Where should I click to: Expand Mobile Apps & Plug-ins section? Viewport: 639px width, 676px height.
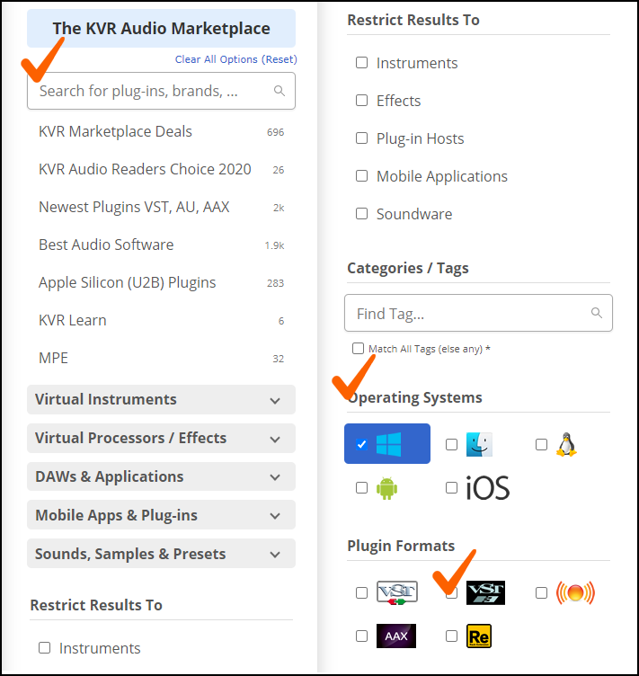161,515
